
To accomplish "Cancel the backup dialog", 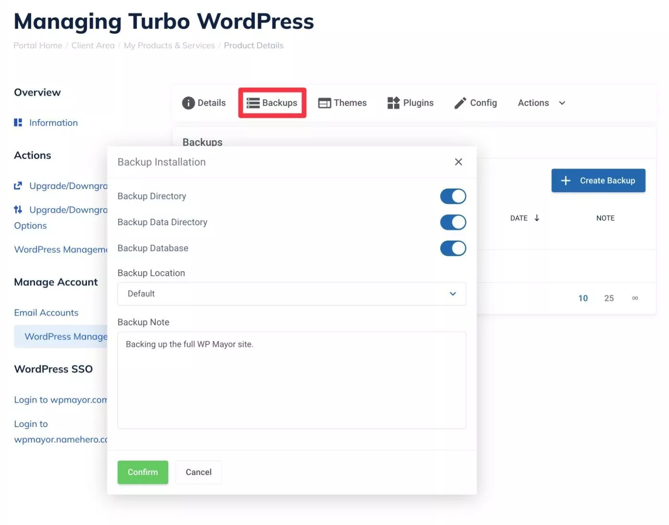I will coord(198,472).
